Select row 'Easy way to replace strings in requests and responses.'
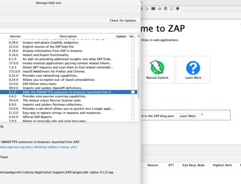The height and width of the screenshot is (184, 241). 68,113
